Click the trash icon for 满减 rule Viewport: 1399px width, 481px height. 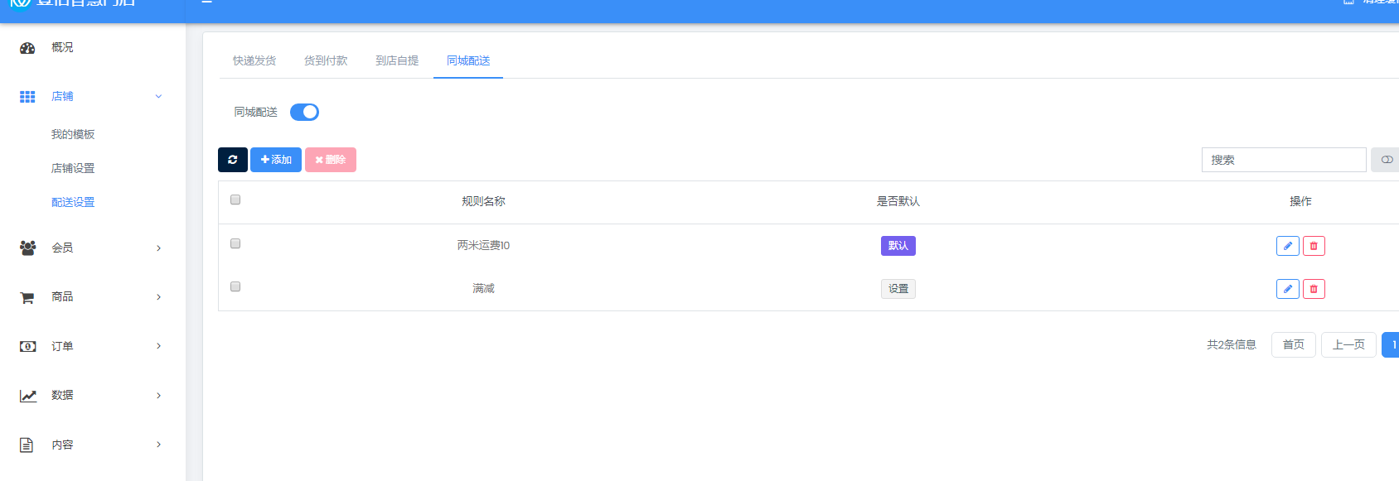pyautogui.click(x=1314, y=289)
